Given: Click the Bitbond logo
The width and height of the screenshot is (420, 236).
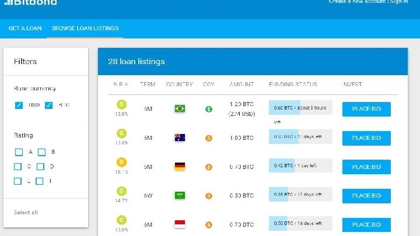Looking at the screenshot, I should tap(30, 2).
